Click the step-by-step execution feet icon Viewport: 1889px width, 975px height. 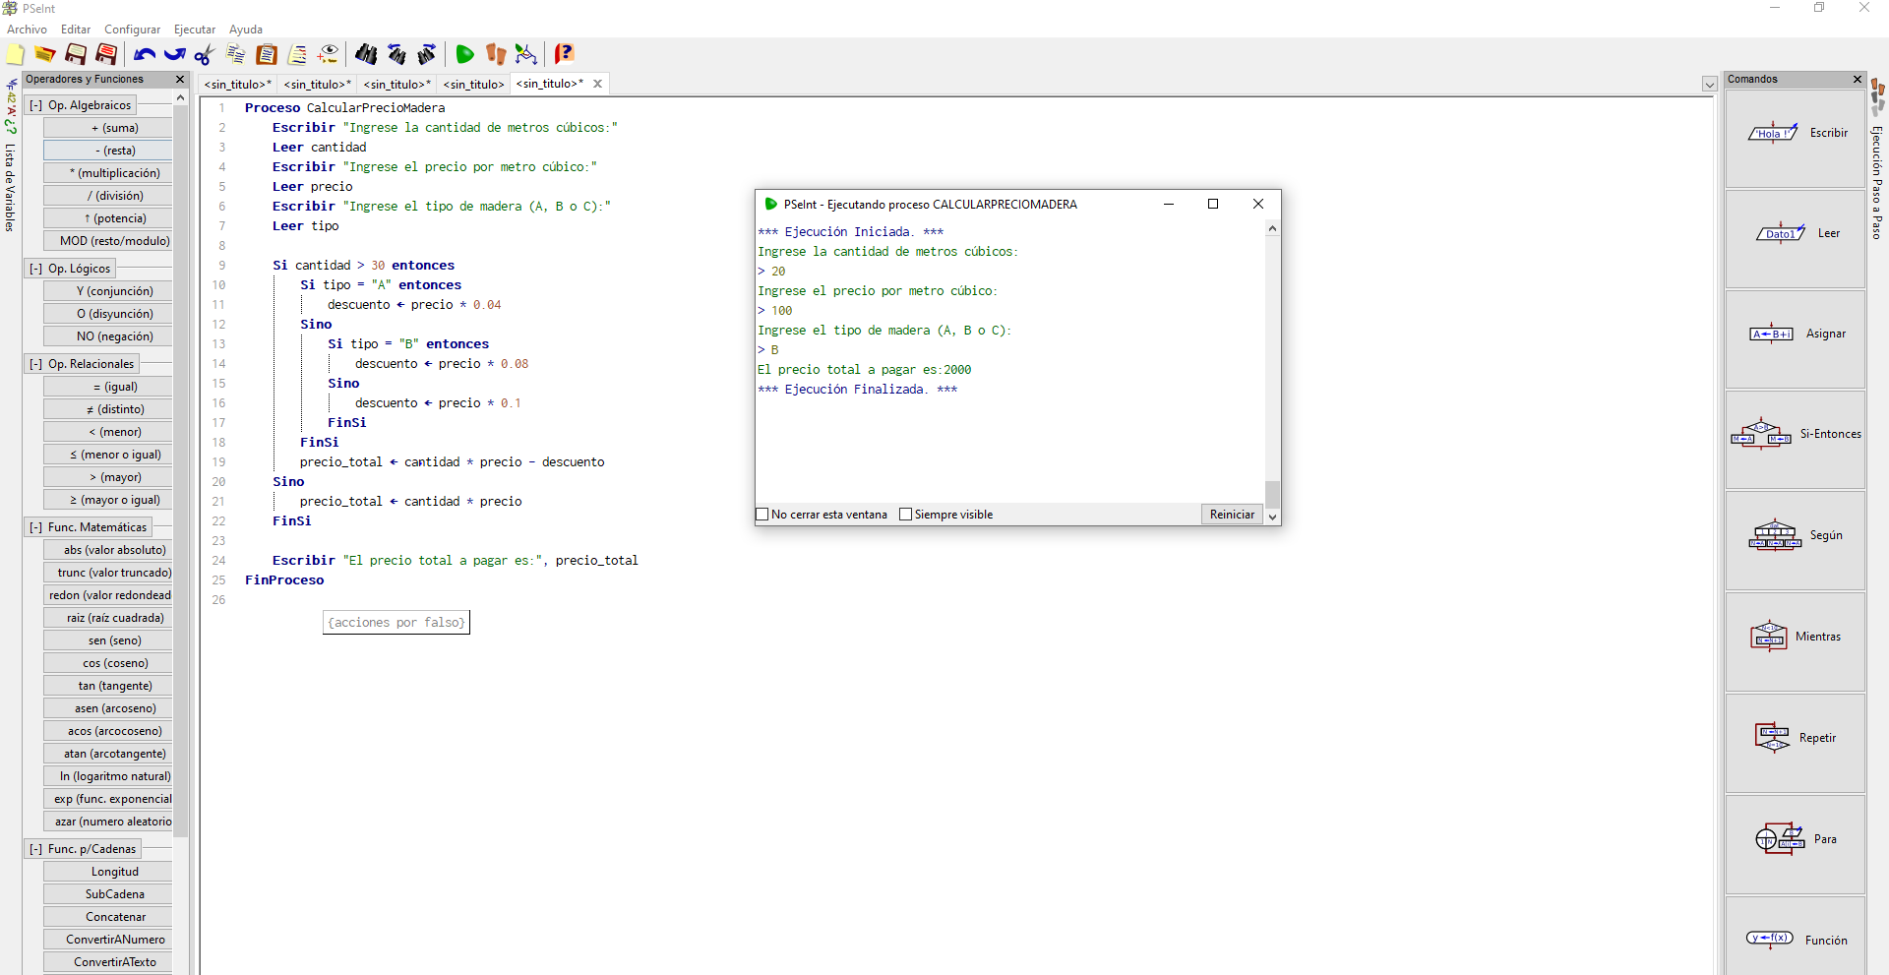496,54
